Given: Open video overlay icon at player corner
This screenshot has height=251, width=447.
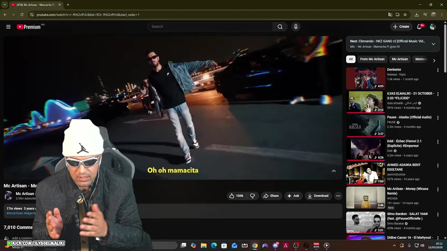Looking at the screenshot, I should coord(334,171).
